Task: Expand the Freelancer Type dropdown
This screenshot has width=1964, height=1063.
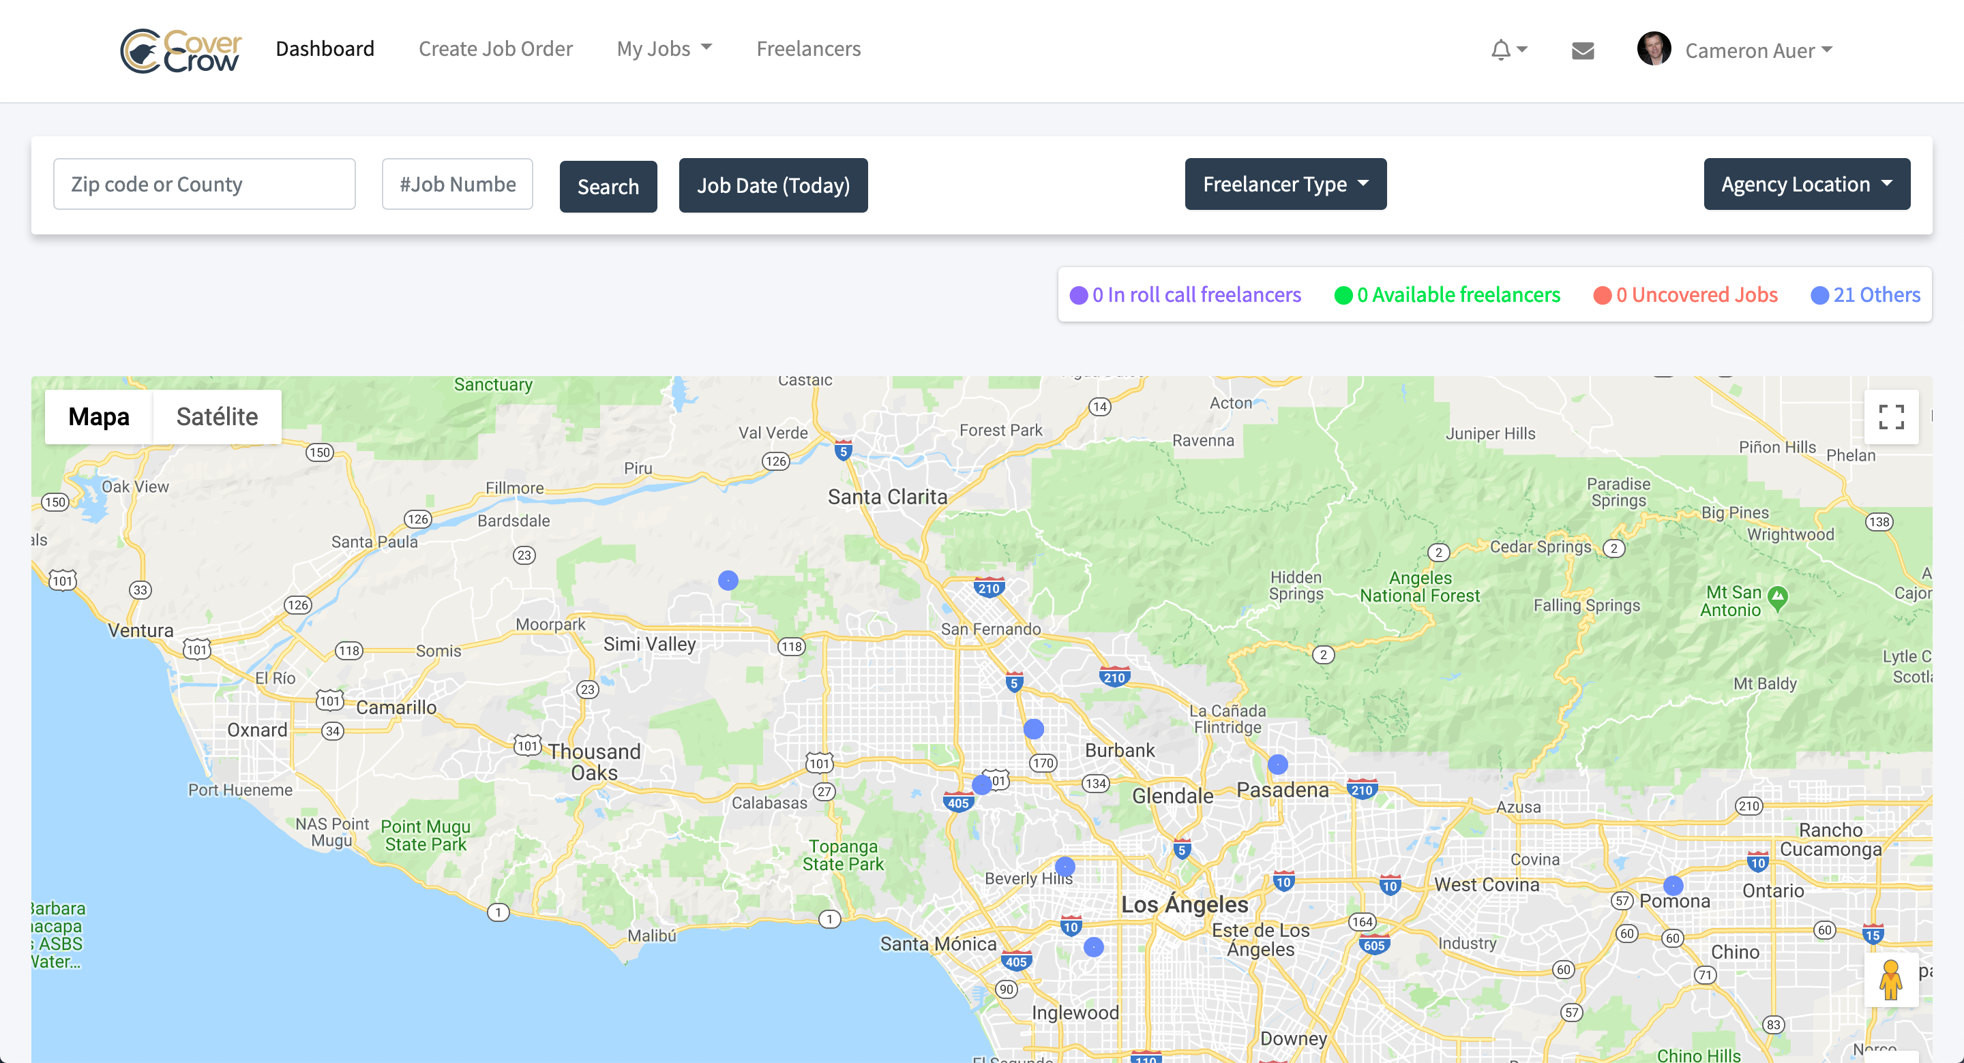Action: coord(1285,185)
